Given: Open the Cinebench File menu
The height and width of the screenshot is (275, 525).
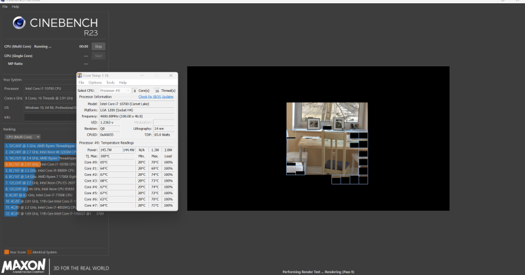Looking at the screenshot, I should click(x=5, y=7).
